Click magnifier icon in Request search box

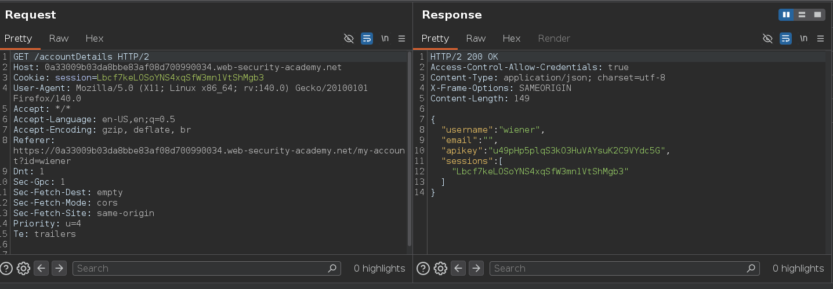[x=332, y=268]
